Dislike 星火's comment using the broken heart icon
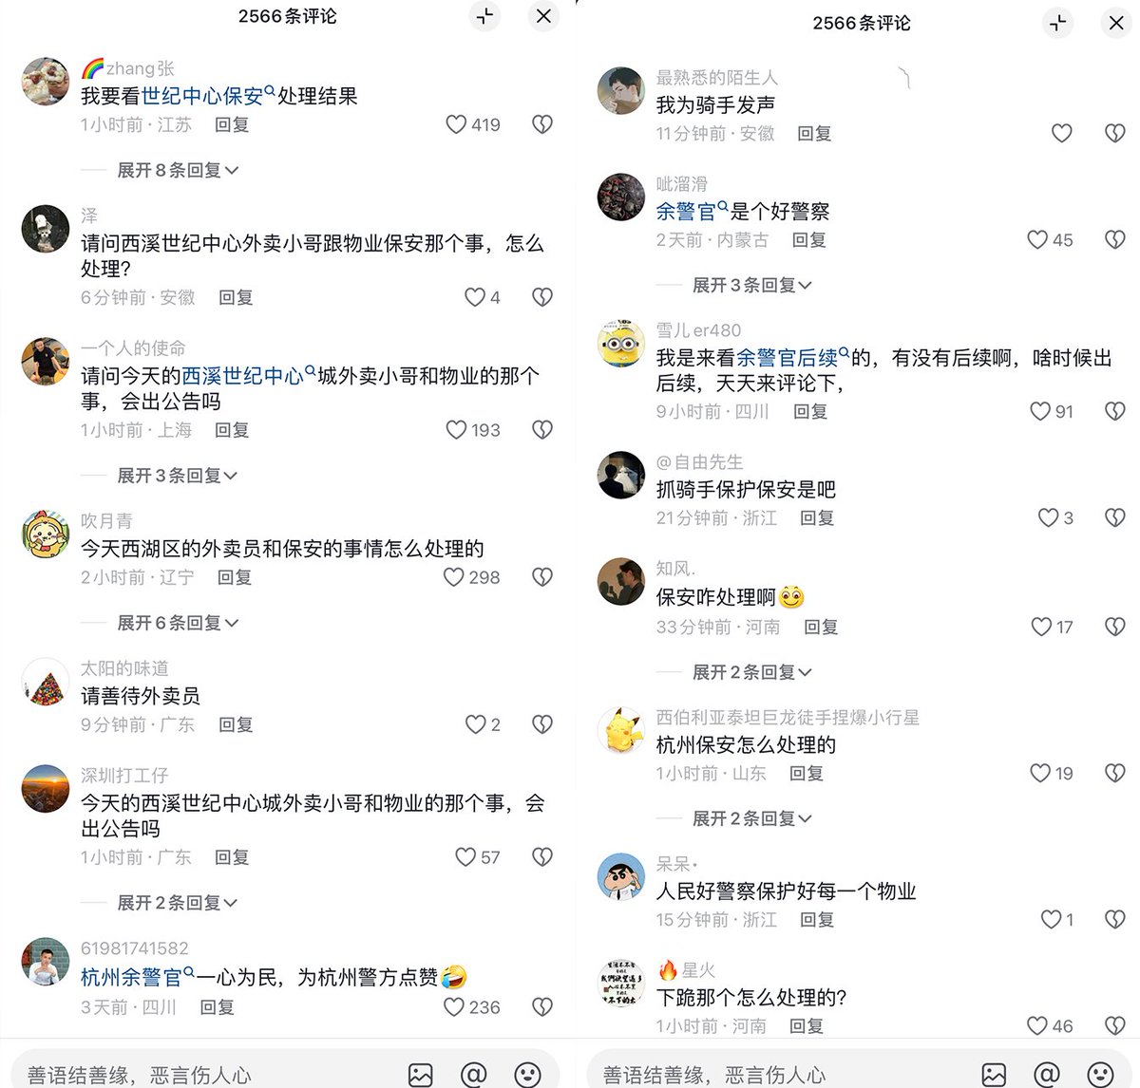This screenshot has height=1088, width=1140. 1115,1025
